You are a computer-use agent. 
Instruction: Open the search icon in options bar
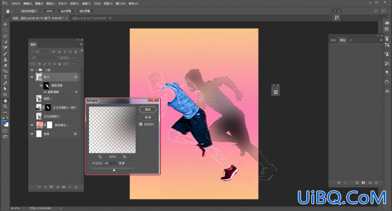click(x=376, y=11)
